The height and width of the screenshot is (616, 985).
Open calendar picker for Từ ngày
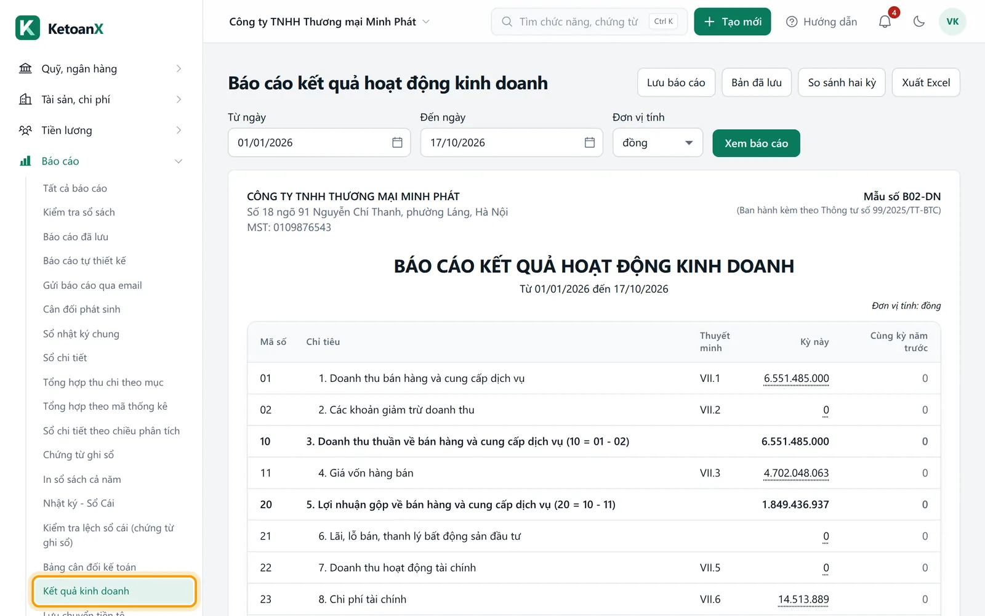click(397, 142)
